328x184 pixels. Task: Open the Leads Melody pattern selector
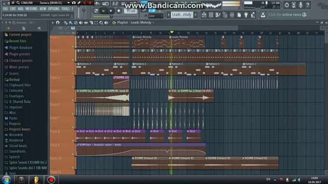point(182,15)
